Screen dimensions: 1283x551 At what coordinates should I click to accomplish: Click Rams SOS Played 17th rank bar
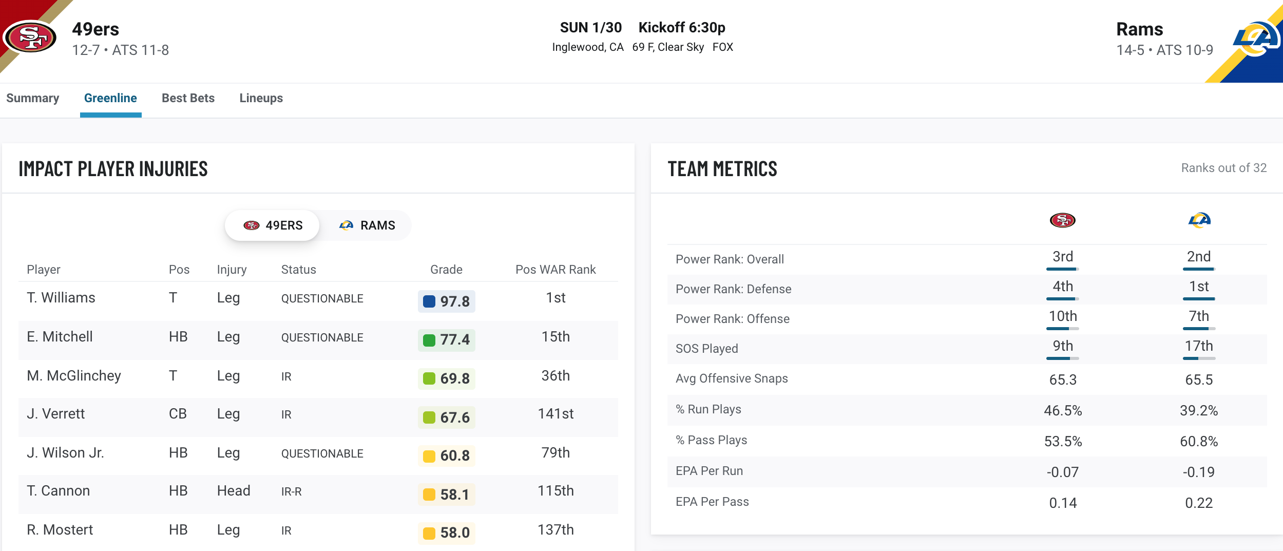tap(1199, 358)
